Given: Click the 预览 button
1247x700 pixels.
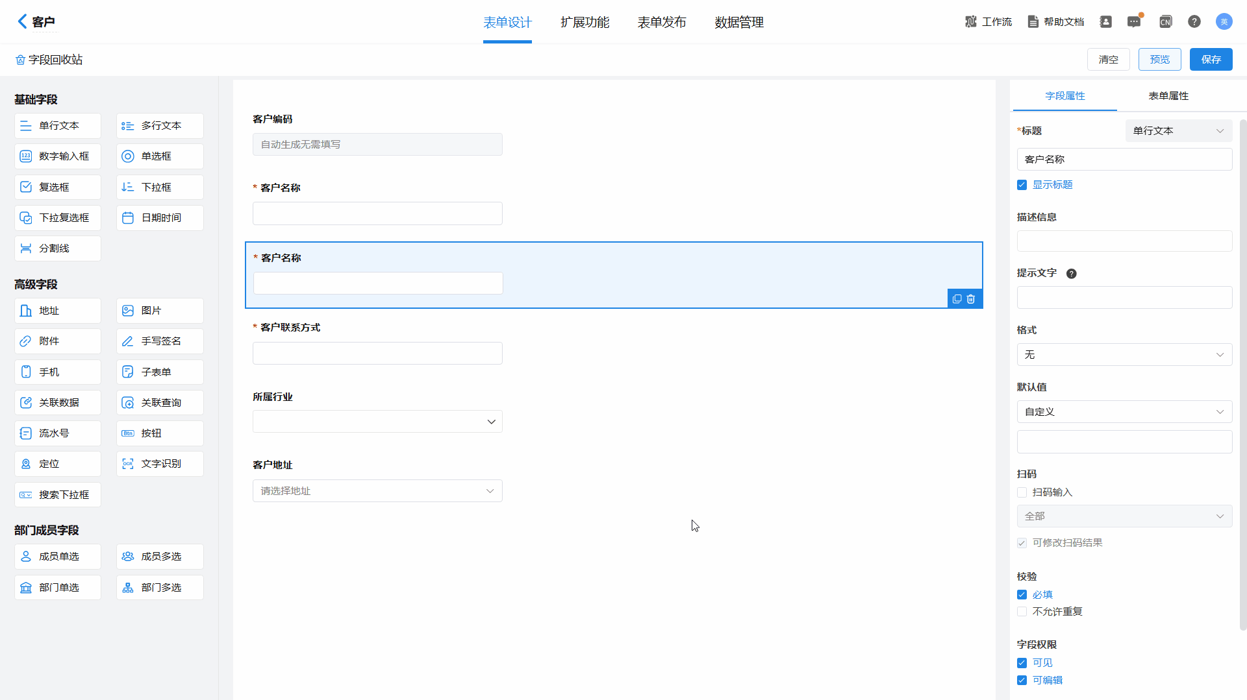Looking at the screenshot, I should pyautogui.click(x=1159, y=60).
